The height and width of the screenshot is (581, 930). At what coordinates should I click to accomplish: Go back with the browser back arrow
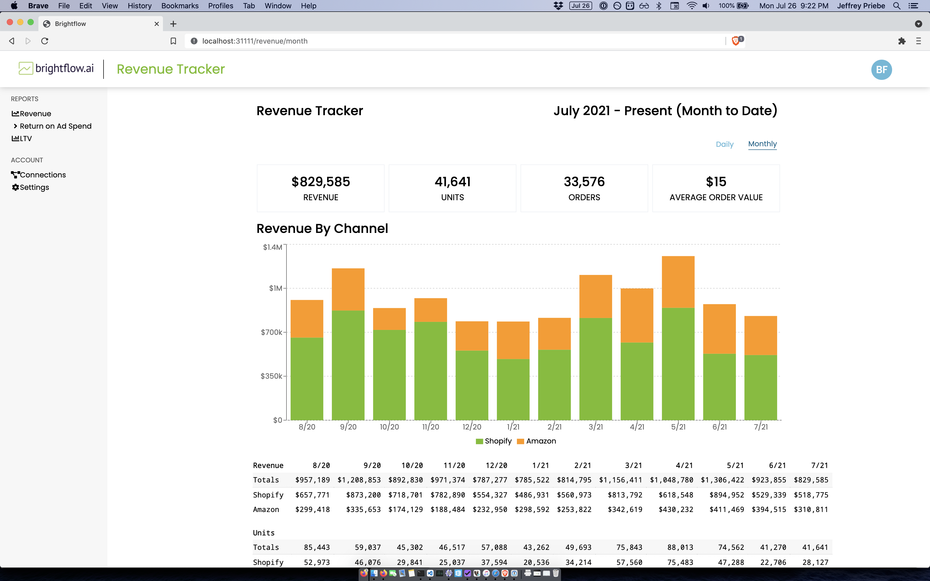(12, 41)
